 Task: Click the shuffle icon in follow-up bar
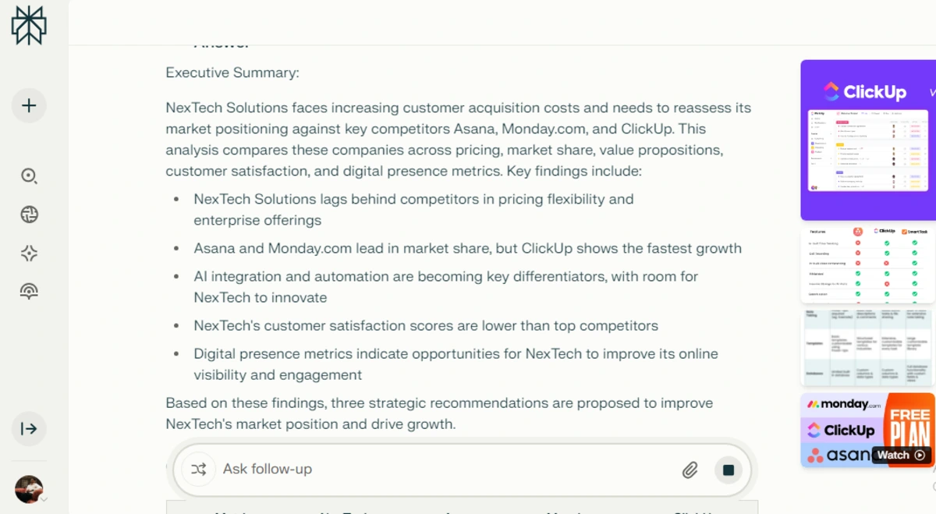199,469
